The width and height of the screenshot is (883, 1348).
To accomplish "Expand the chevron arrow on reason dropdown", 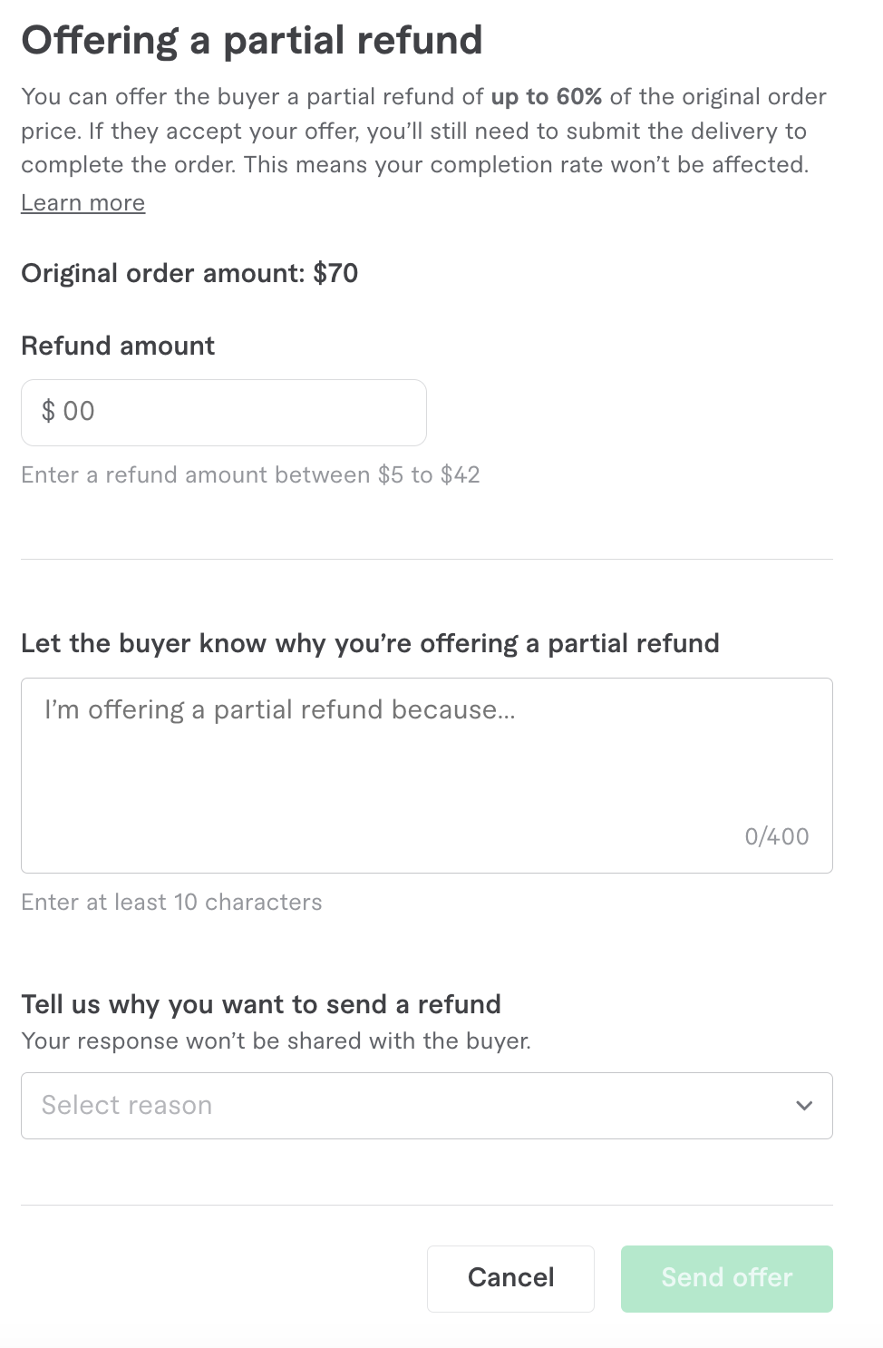I will 803,1106.
